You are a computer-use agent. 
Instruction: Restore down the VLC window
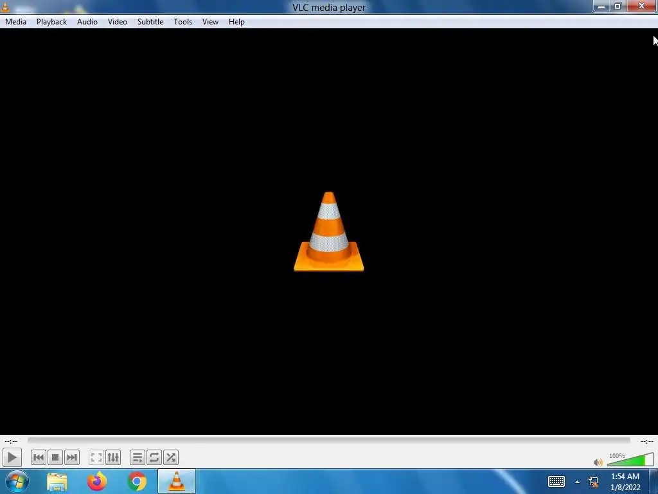(x=618, y=6)
